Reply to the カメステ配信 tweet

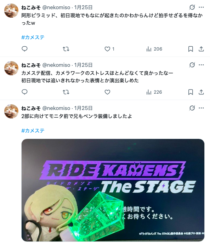(24, 92)
